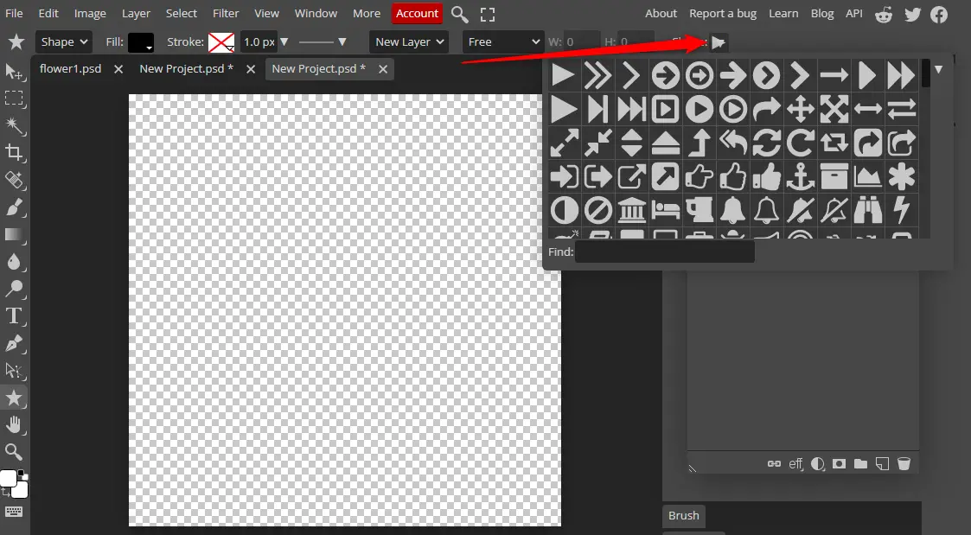Click the Fill color swatch
Viewport: 971px width, 535px height.
(x=140, y=41)
